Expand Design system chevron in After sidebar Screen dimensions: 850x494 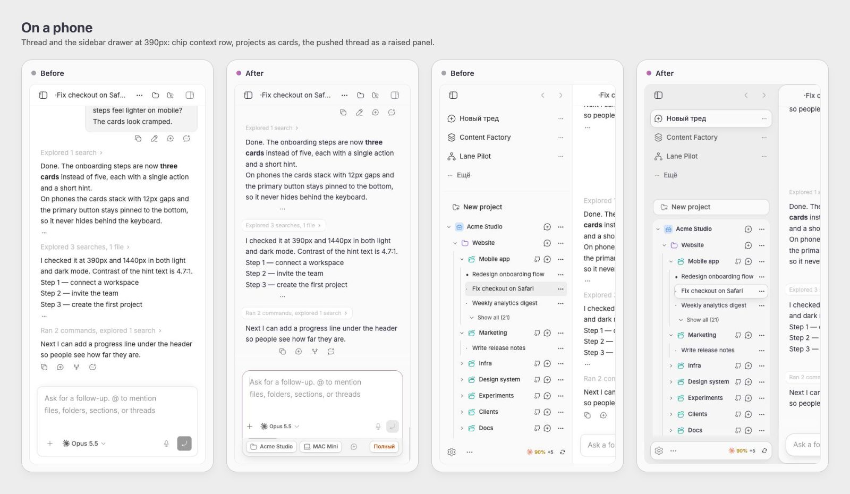(671, 382)
